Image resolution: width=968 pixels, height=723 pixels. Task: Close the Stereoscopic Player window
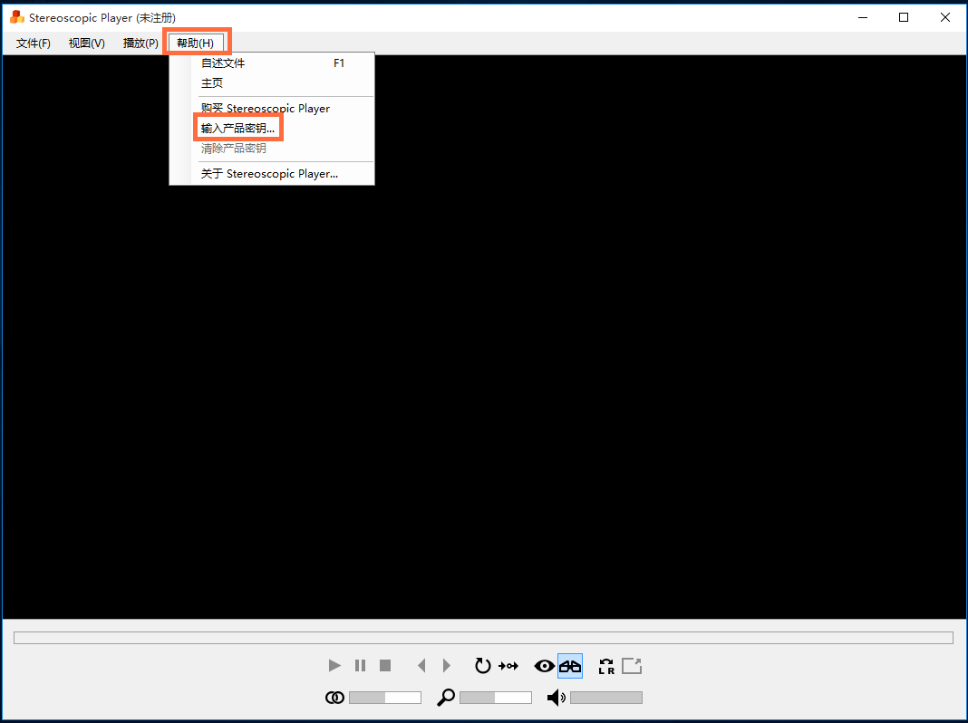(x=945, y=17)
